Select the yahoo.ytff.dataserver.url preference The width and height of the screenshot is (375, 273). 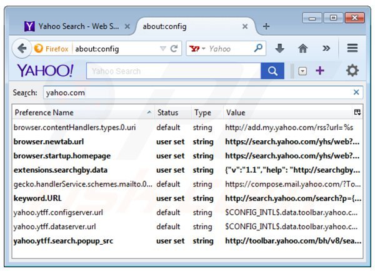(x=187, y=227)
